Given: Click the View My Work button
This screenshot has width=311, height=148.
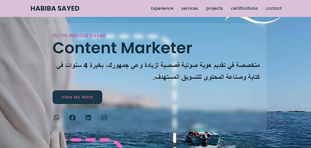Looking at the screenshot, I should pyautogui.click(x=77, y=97).
